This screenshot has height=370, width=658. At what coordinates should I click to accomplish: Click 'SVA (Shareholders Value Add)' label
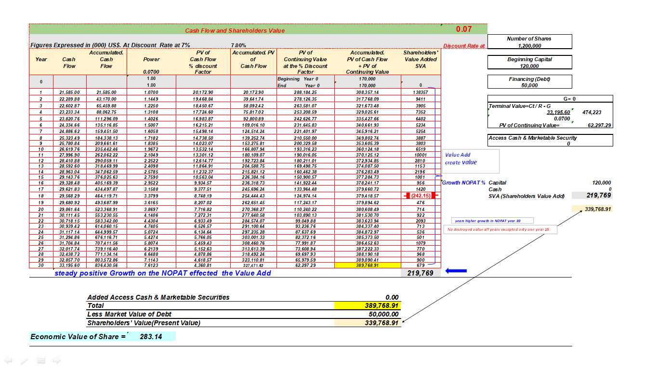526,196
